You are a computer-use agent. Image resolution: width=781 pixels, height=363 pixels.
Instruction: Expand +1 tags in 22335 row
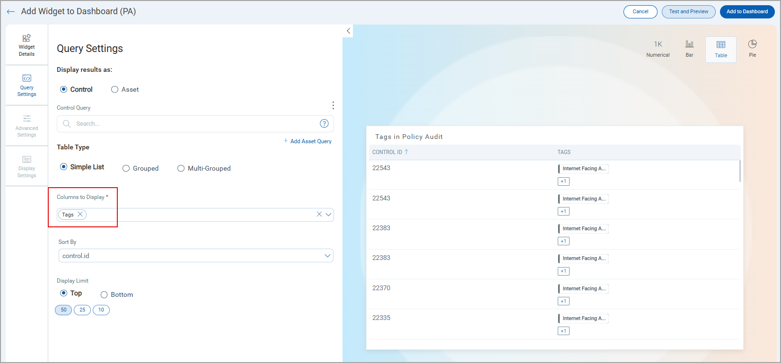click(x=563, y=331)
